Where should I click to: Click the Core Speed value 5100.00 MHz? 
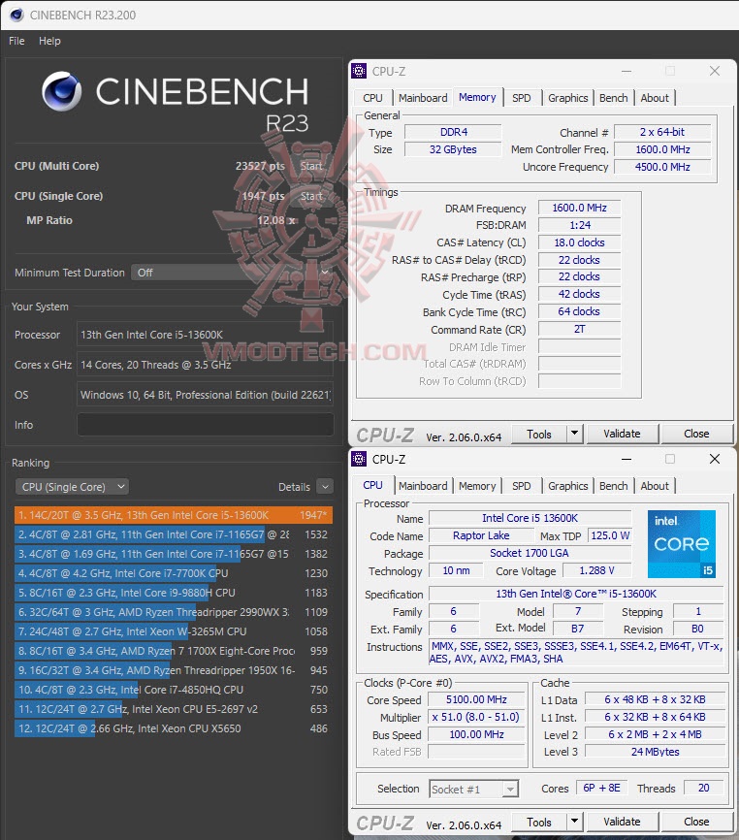coord(476,699)
